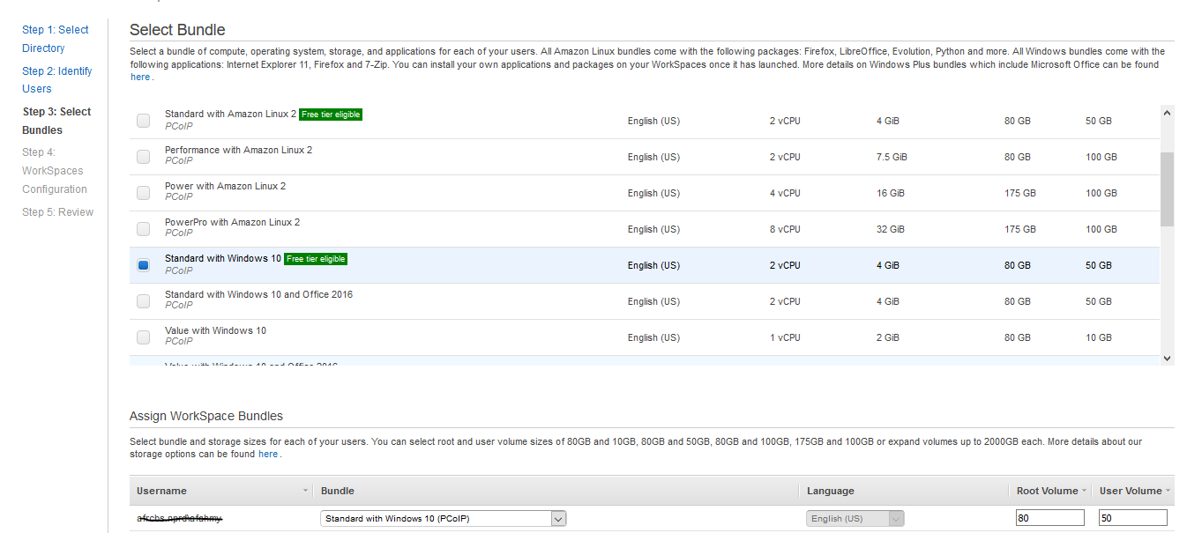Click Free tier eligible badge on Linux bundle
Image resolution: width=1187 pixels, height=533 pixels.
point(330,115)
